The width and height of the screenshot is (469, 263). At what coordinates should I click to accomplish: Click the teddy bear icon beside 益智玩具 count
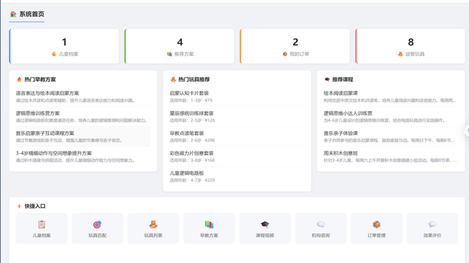(x=400, y=54)
